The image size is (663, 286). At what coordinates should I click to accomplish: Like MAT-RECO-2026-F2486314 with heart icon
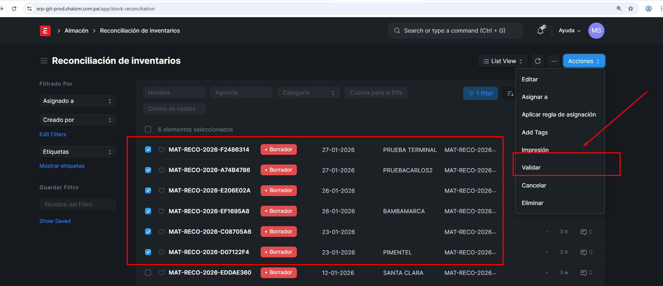point(162,150)
